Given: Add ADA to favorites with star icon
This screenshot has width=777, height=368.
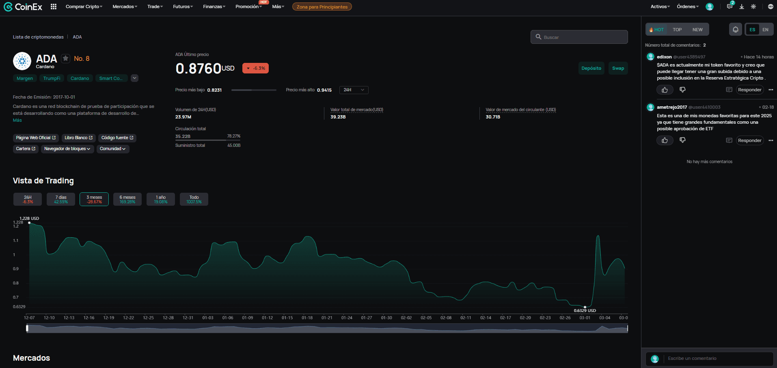Looking at the screenshot, I should [65, 58].
